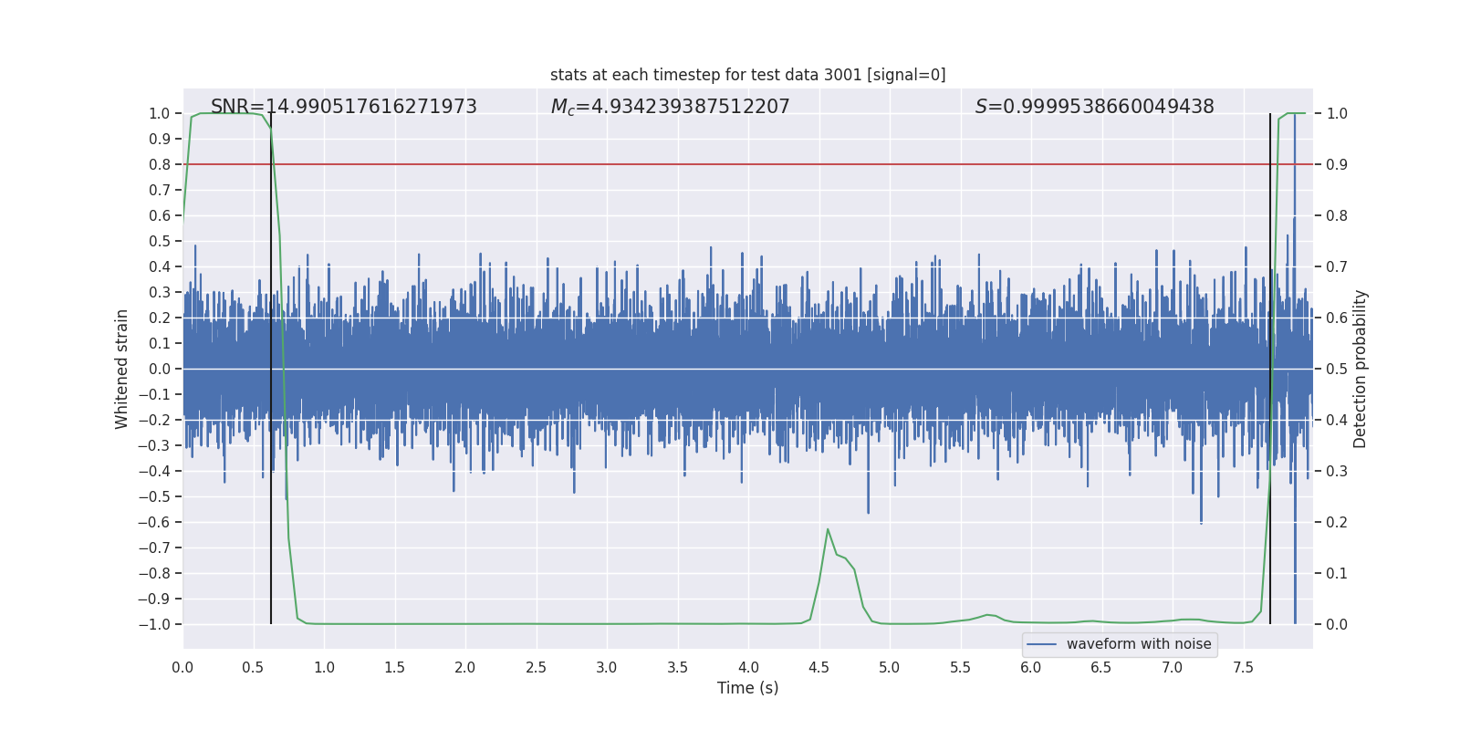Select the 'Whitened strain' axis label
This screenshot has height=730, width=1460.
coord(122,369)
